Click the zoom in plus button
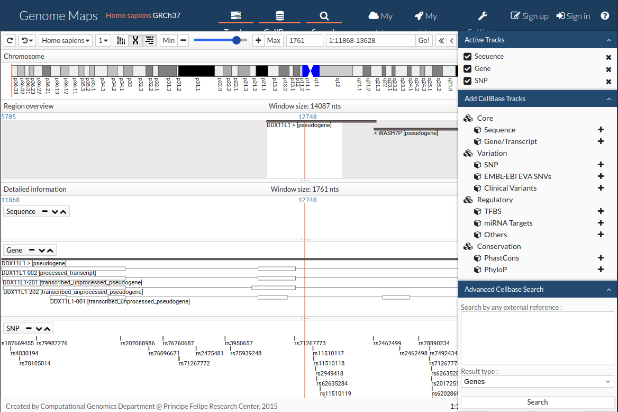Viewport: 618px width, 412px height. pos(258,40)
